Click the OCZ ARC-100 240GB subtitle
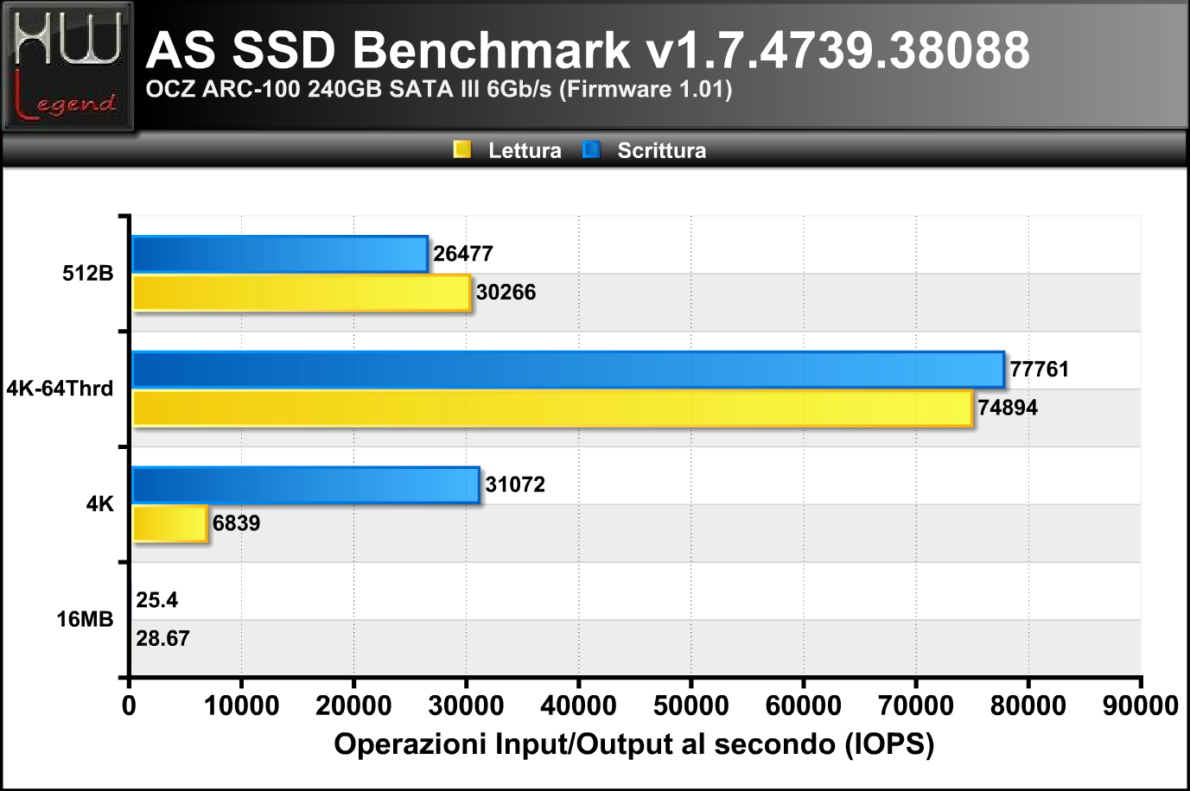The height and width of the screenshot is (791, 1190). tap(439, 89)
